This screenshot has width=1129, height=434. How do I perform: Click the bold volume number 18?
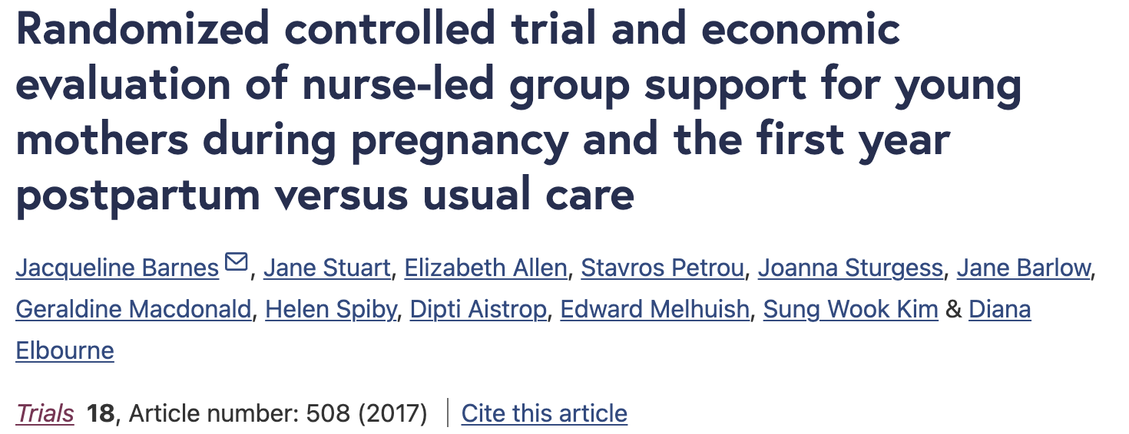tap(100, 413)
